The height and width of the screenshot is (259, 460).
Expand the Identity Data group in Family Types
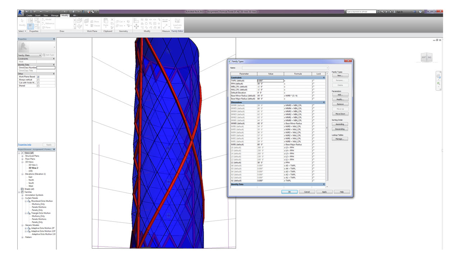pos(324,184)
